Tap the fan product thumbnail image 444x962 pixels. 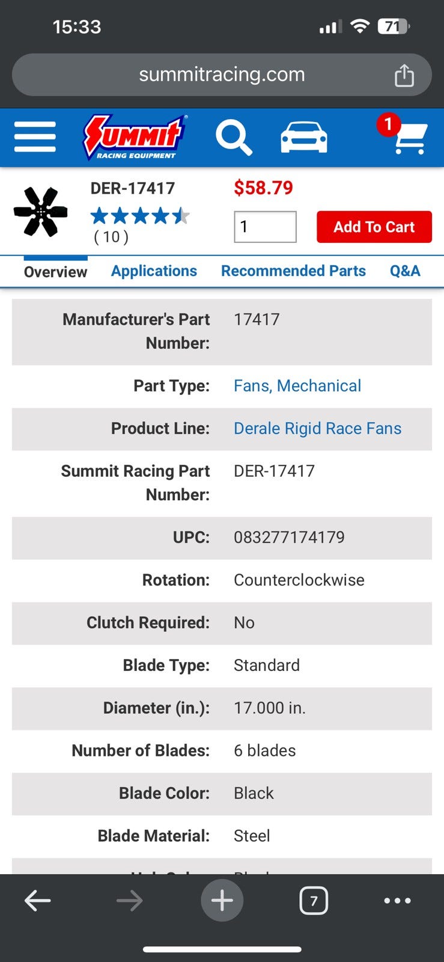click(41, 212)
